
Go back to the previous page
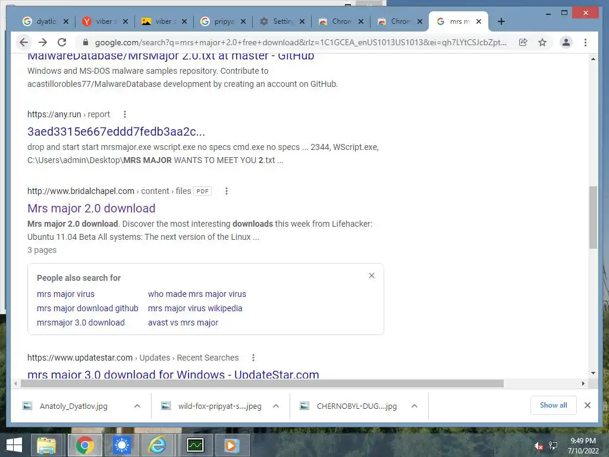click(24, 42)
